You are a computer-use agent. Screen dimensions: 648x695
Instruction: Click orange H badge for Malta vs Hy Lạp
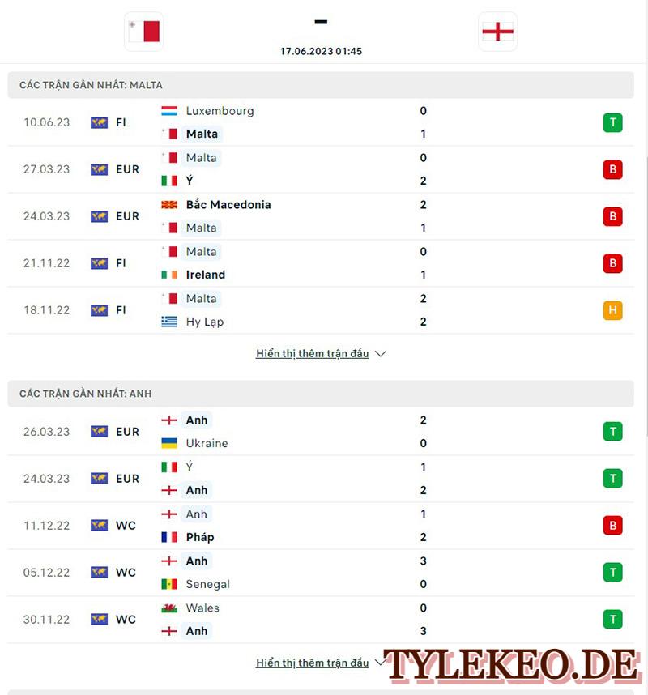[612, 310]
